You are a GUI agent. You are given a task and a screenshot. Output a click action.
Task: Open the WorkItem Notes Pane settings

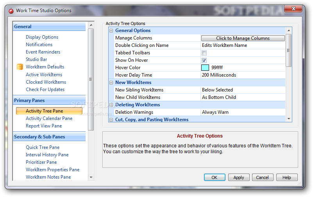coord(48,177)
